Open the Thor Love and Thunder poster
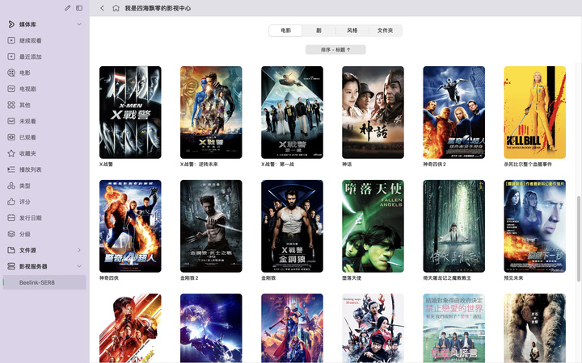 click(x=292, y=328)
